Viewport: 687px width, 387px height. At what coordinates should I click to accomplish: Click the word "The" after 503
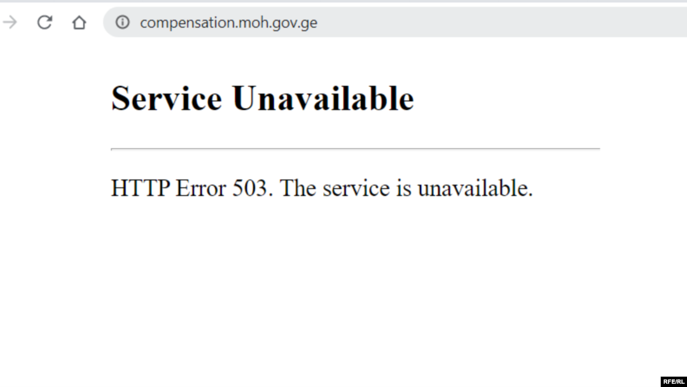(298, 188)
